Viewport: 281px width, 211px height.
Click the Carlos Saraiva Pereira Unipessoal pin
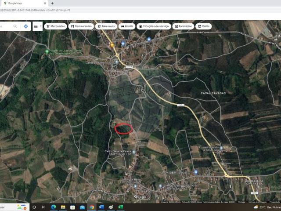pos(134,151)
